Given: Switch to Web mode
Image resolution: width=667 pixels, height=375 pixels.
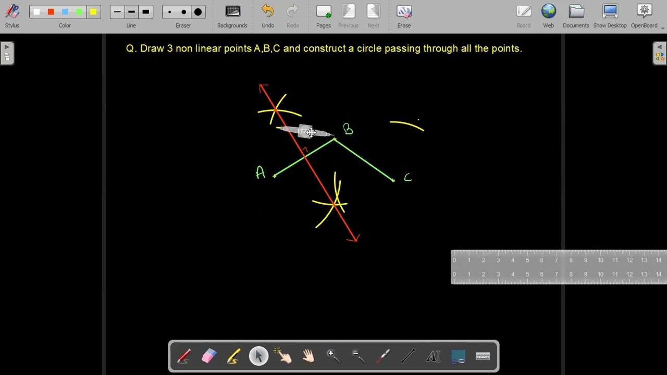Looking at the screenshot, I should coord(549,16).
